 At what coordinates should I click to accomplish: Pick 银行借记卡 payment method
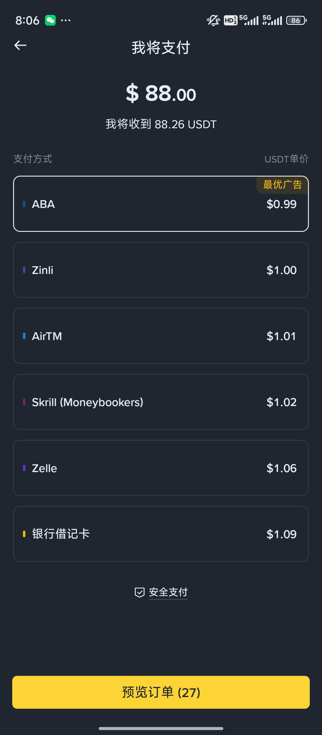pos(161,534)
